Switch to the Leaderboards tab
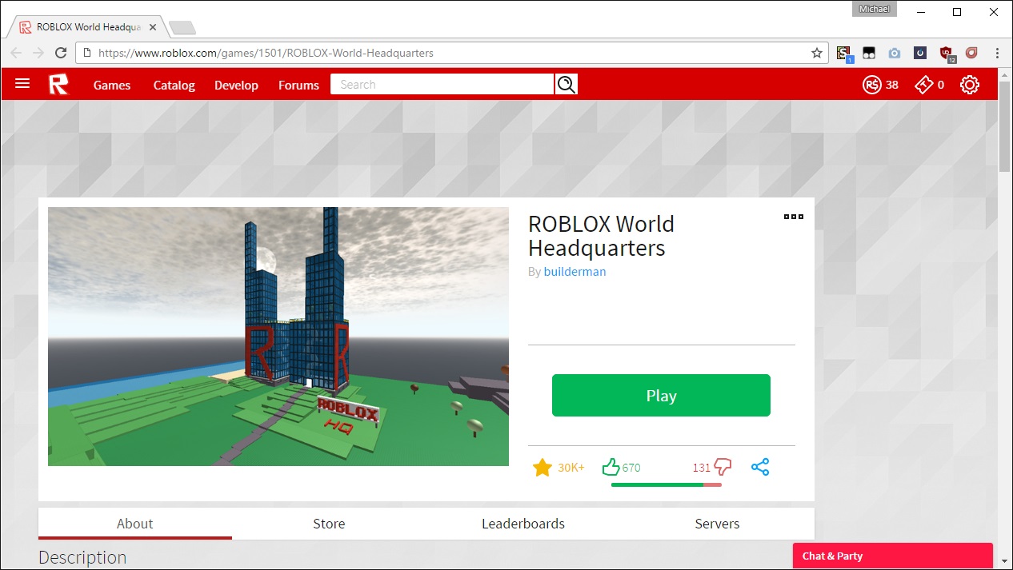This screenshot has width=1013, height=570. (523, 524)
